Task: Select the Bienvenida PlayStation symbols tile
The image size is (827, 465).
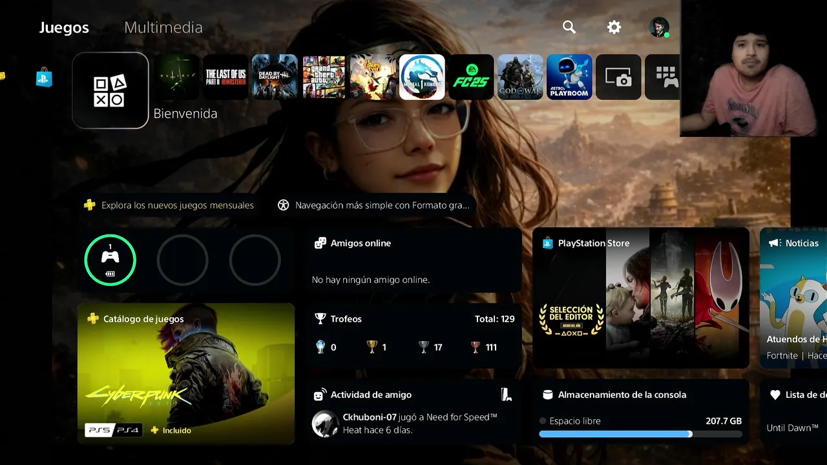Action: click(110, 90)
